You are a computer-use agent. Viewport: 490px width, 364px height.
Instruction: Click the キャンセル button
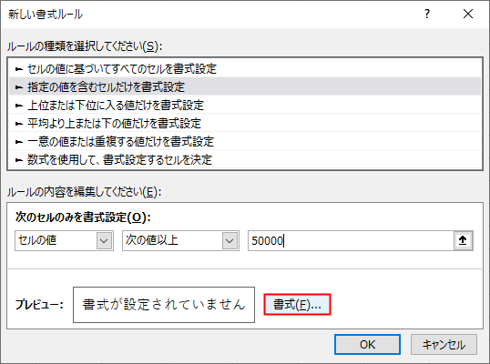tap(444, 344)
